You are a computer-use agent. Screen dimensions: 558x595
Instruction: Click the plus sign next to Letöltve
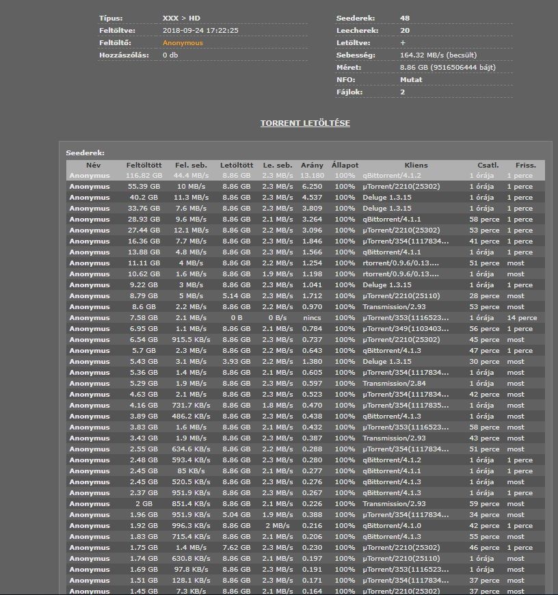click(x=403, y=43)
